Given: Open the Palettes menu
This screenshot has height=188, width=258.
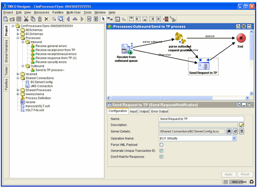Looking at the screenshot, I should (x=58, y=12).
